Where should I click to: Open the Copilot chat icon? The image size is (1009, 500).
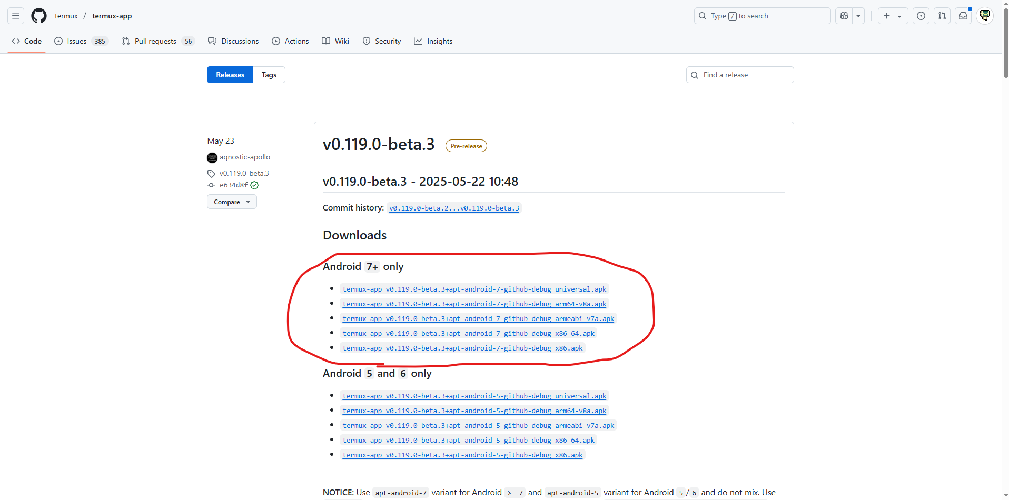(844, 16)
